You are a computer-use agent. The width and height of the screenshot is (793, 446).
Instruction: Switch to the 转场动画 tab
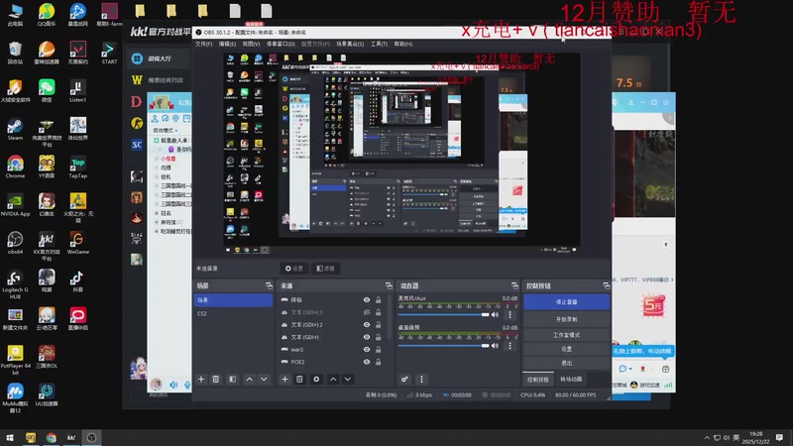click(x=571, y=380)
